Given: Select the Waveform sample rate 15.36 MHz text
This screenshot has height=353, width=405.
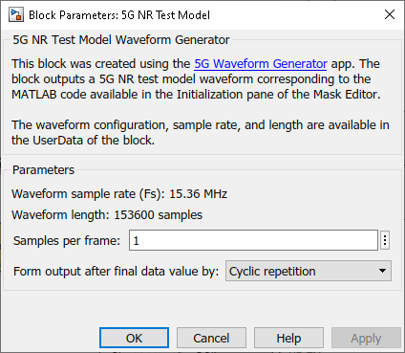Looking at the screenshot, I should (119, 194).
